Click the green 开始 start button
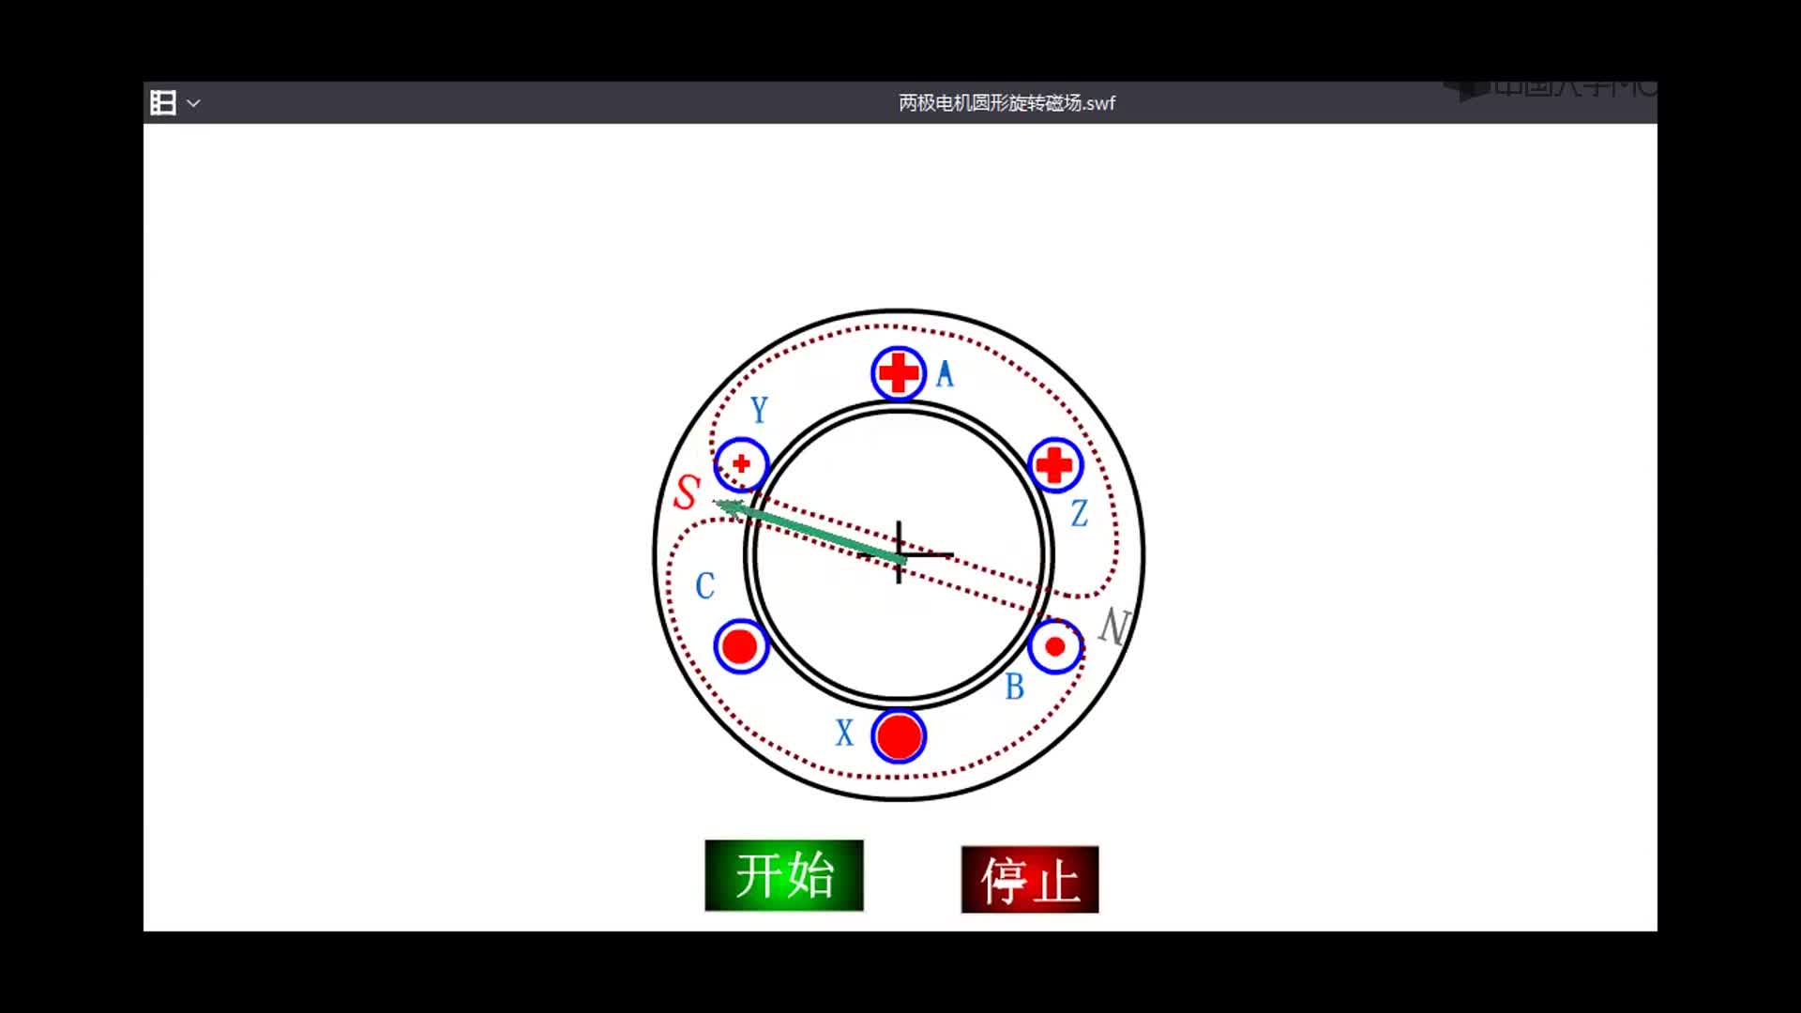Image resolution: width=1801 pixels, height=1013 pixels. tap(784, 875)
